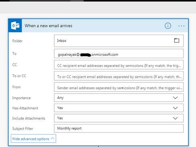Image resolution: width=196 pixels, height=147 pixels.
Task: Click the From sender addresses field
Action: 119,87
